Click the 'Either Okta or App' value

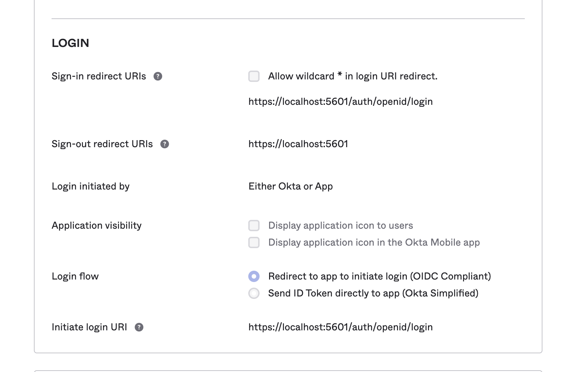click(x=291, y=186)
